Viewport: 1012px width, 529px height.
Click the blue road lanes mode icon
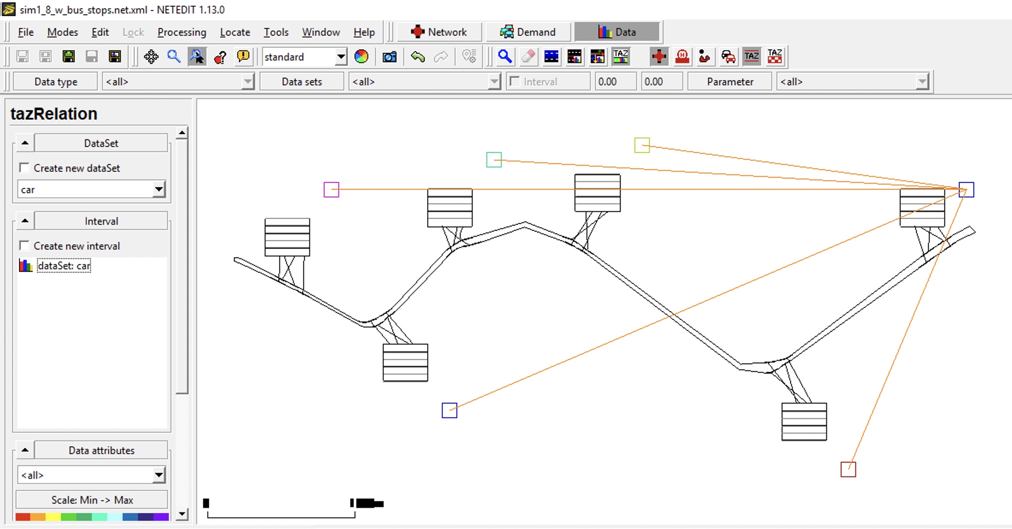[x=551, y=56]
